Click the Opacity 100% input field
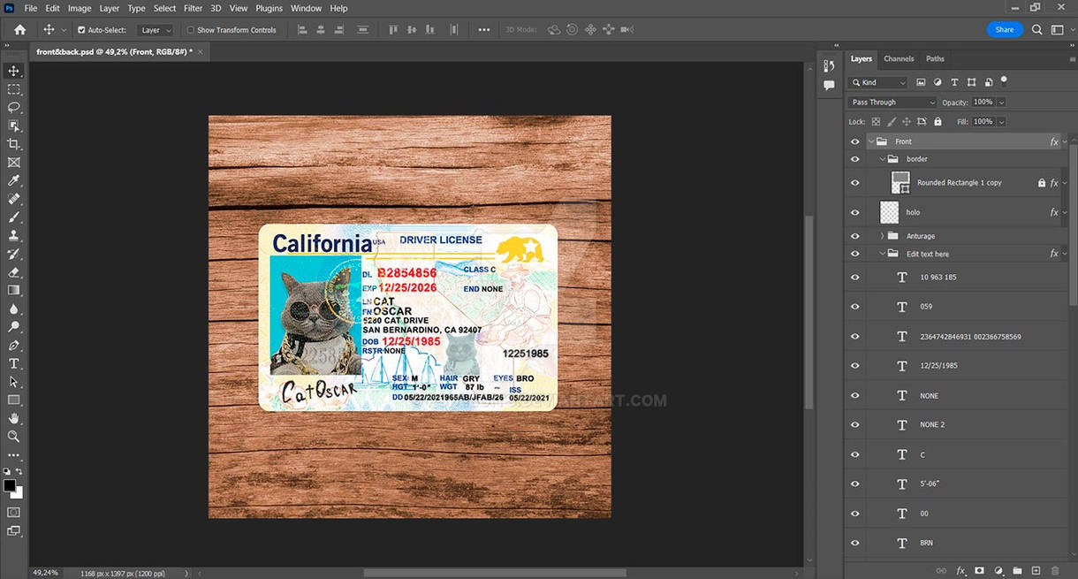The image size is (1078, 579). (x=983, y=103)
